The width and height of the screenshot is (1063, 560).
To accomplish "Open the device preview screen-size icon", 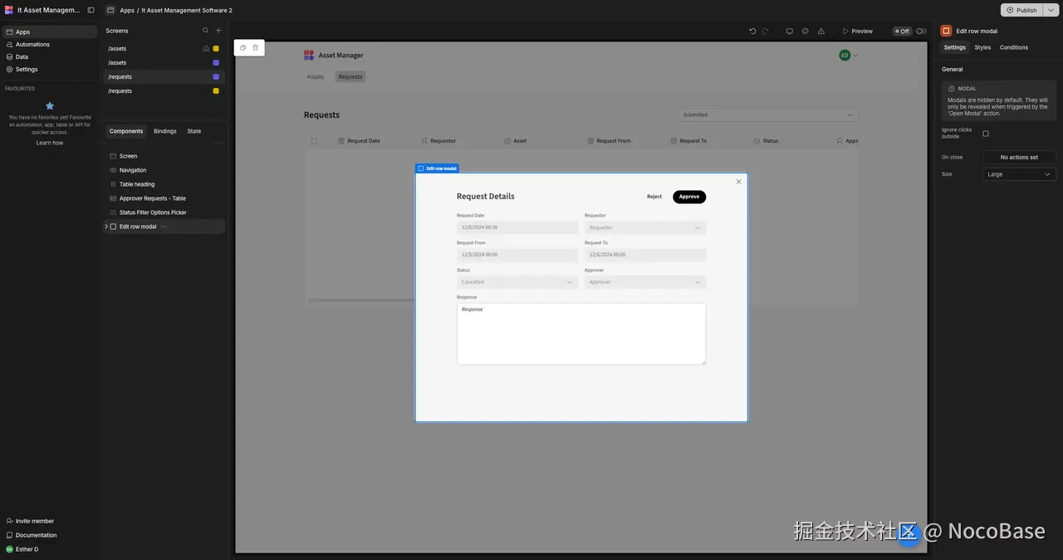I will click(790, 32).
